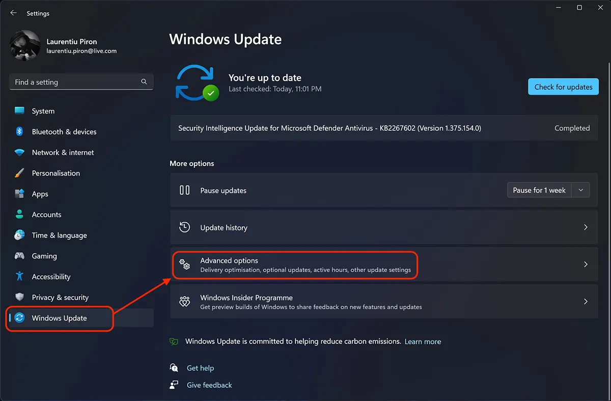Viewport: 611px width, 401px height.
Task: Click the Security Intelligence Update entry
Action: pos(384,128)
